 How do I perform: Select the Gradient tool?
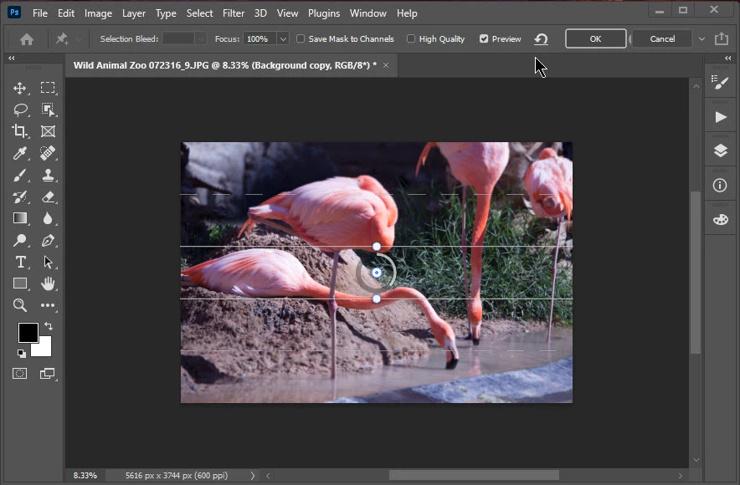20,218
